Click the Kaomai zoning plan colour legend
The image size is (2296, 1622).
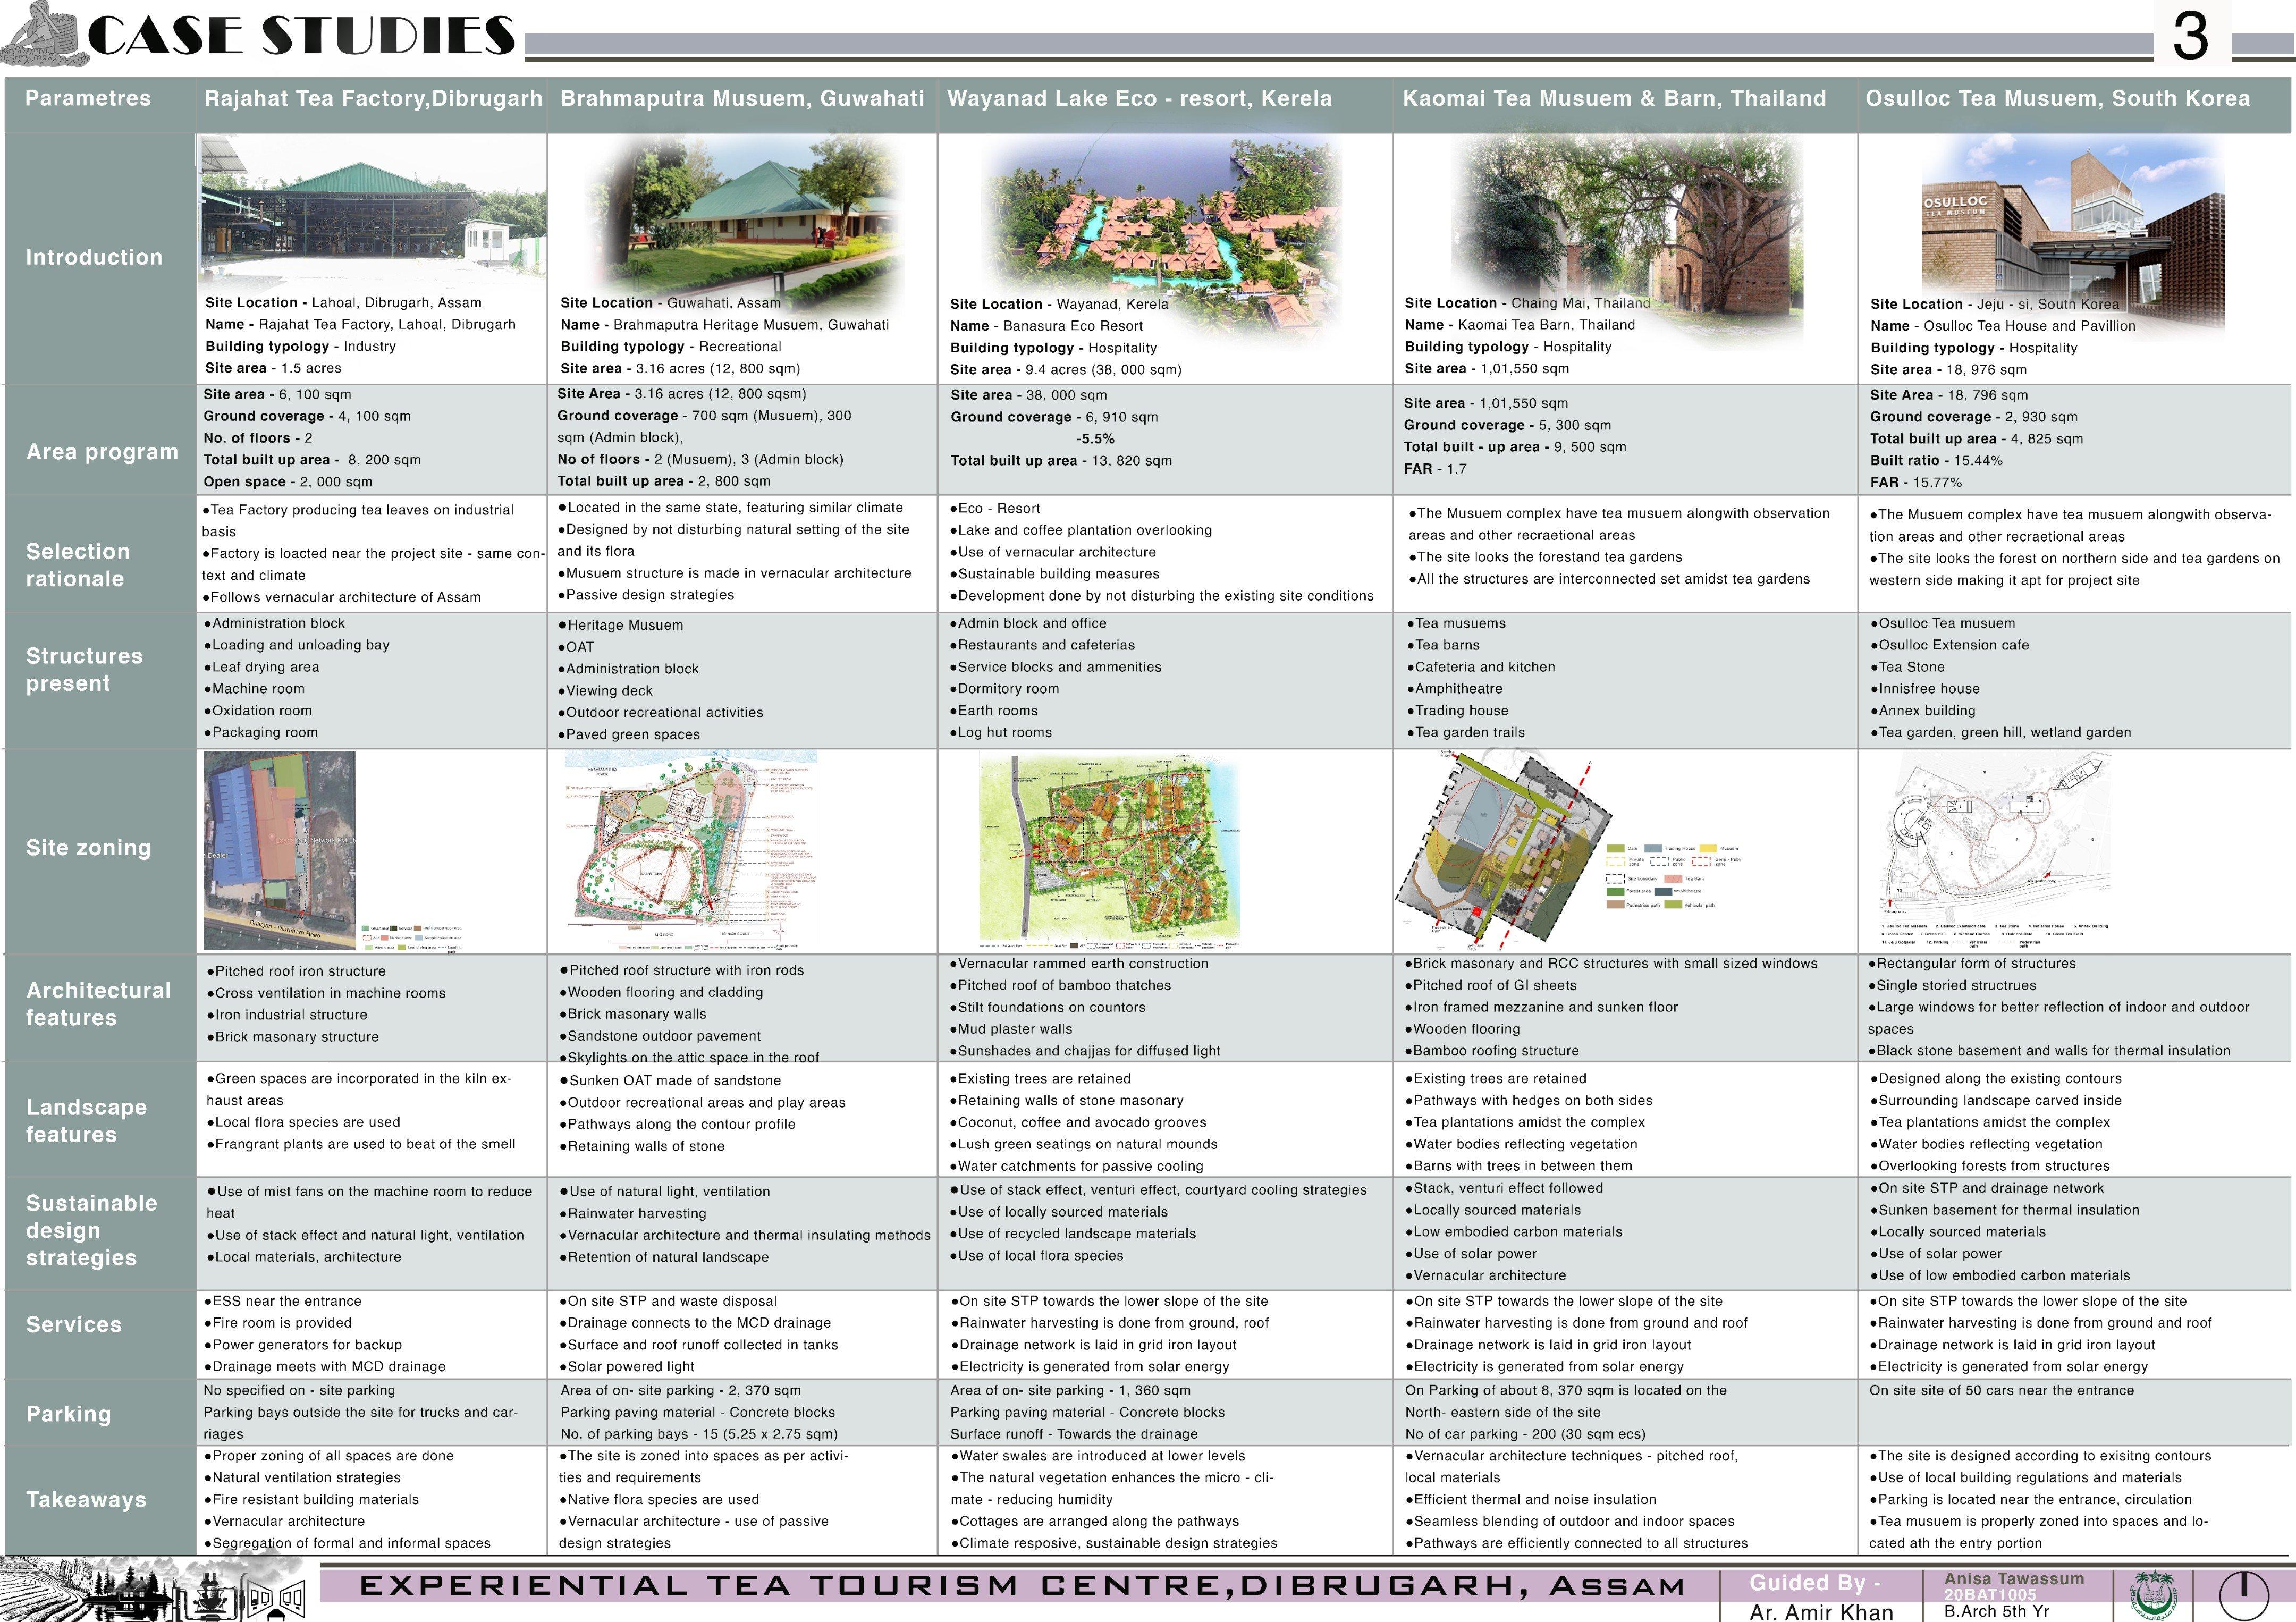pos(1674,876)
